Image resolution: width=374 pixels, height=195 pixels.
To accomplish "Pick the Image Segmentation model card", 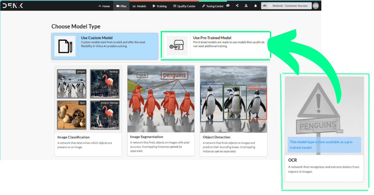I will click(x=161, y=110).
